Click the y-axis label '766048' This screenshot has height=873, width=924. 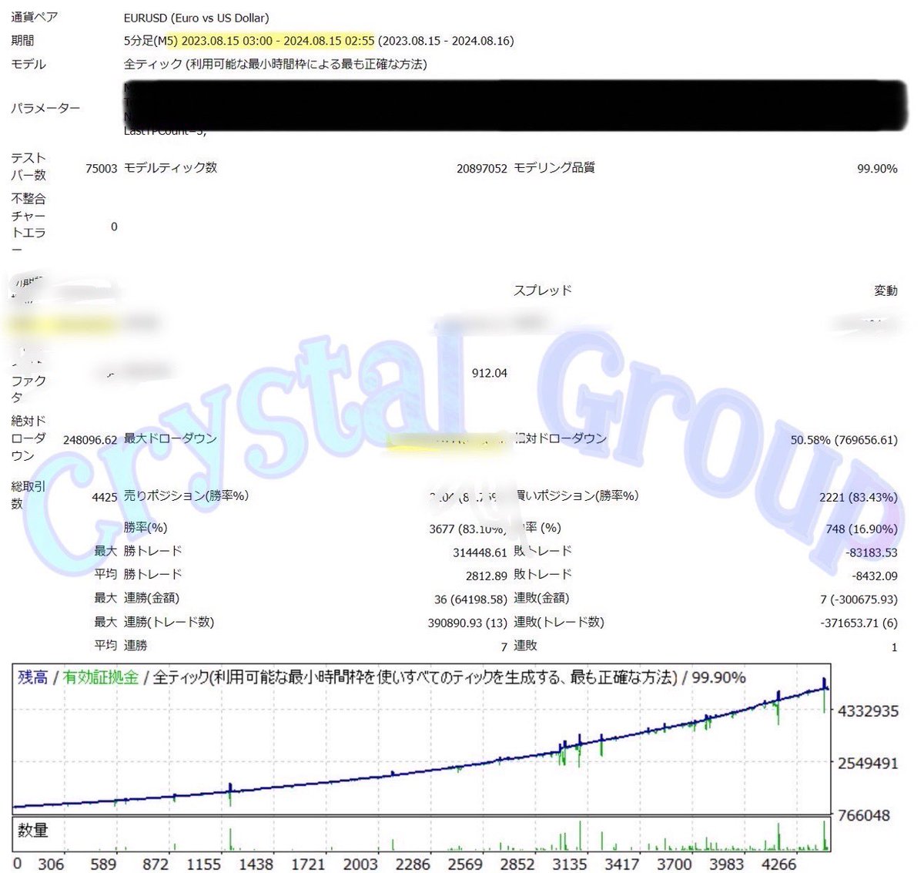tap(864, 815)
